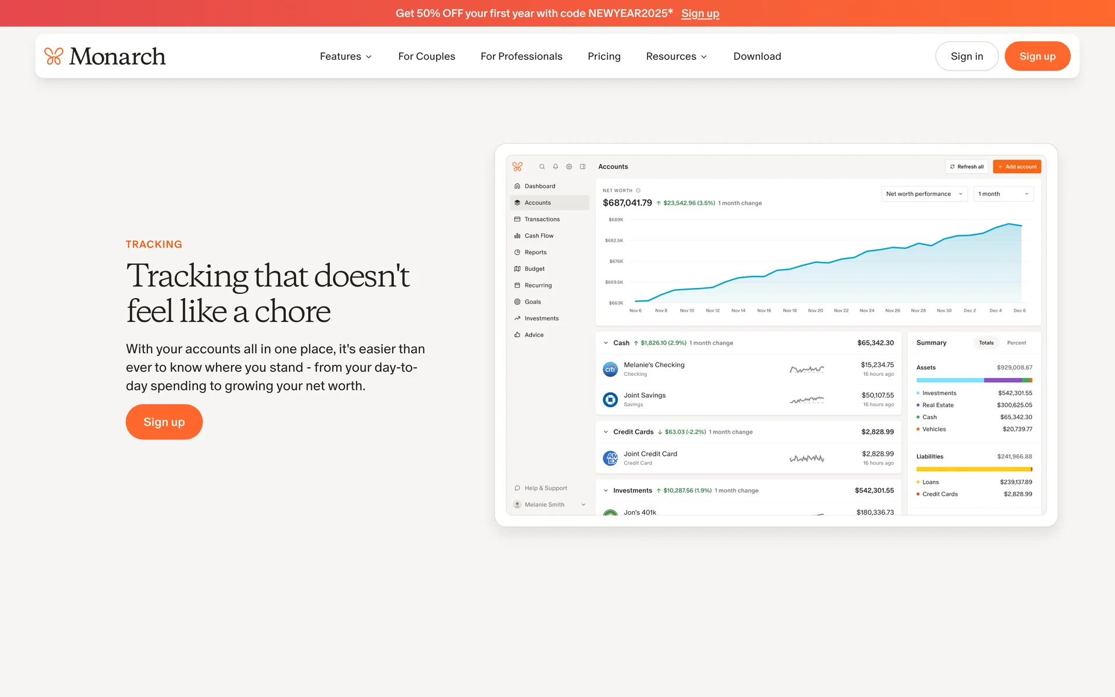Click the Monarch butterfly logo icon

(x=53, y=56)
